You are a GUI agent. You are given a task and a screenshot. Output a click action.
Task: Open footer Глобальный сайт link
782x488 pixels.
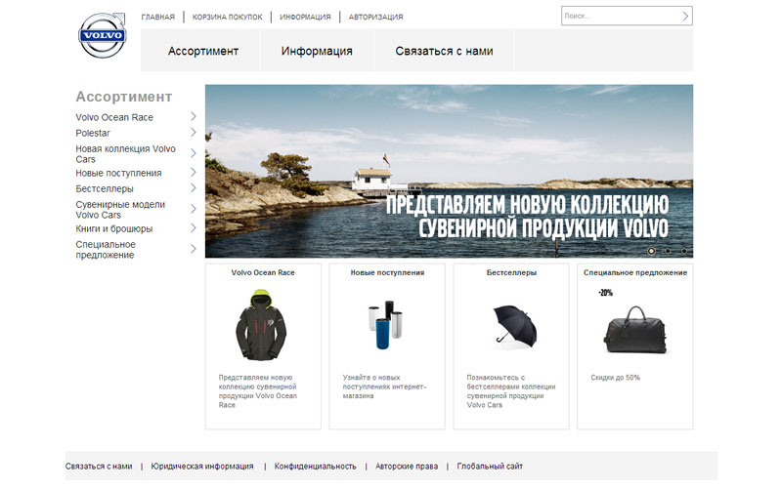pos(490,467)
